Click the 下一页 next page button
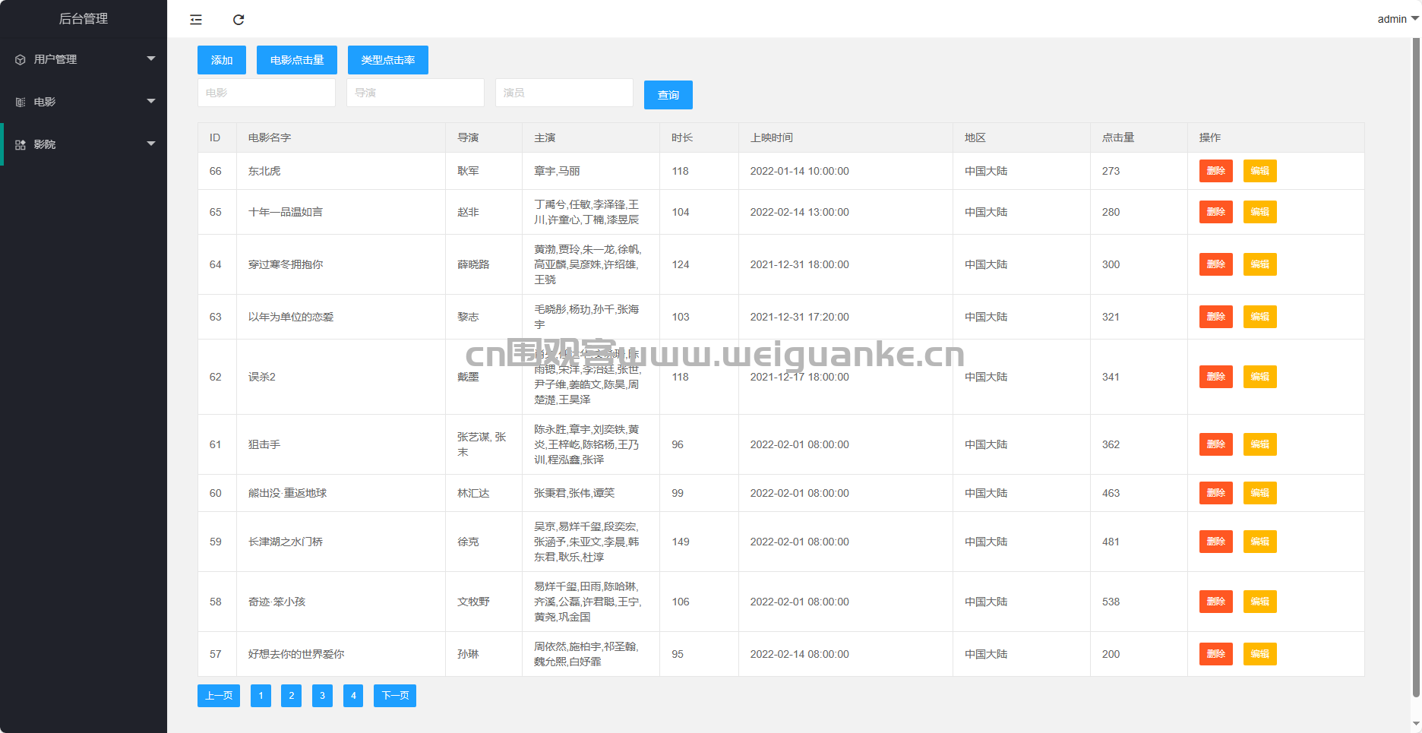 click(394, 696)
